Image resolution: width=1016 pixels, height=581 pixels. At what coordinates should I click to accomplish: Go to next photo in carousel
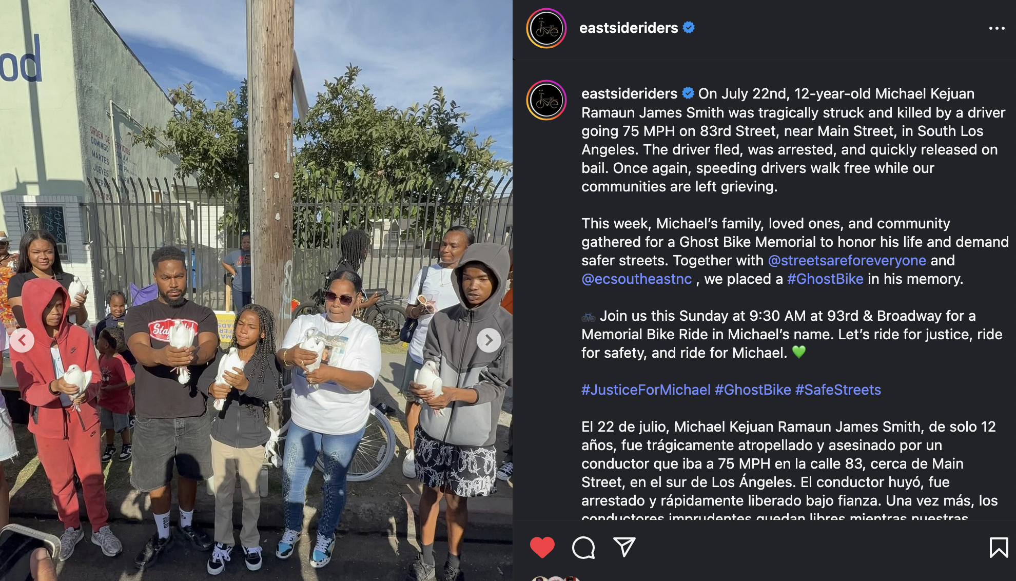(x=489, y=340)
